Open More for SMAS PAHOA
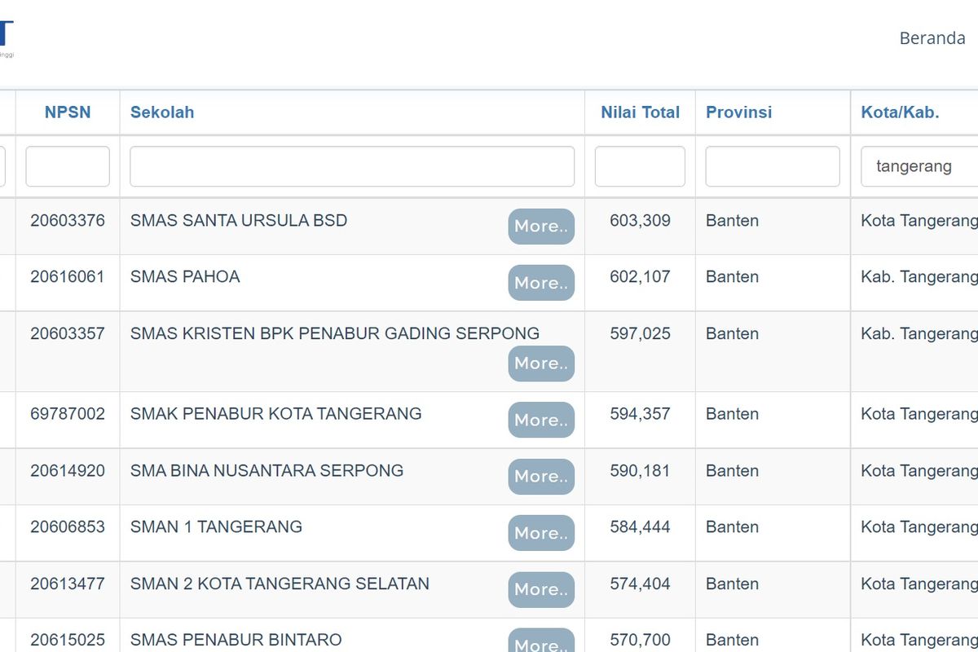The height and width of the screenshot is (652, 978). tap(541, 283)
